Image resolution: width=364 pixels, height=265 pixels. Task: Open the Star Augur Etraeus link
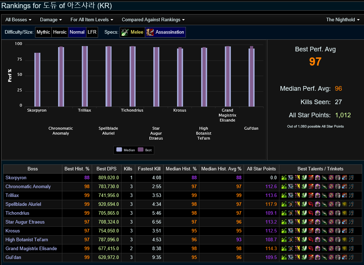pos(25,222)
